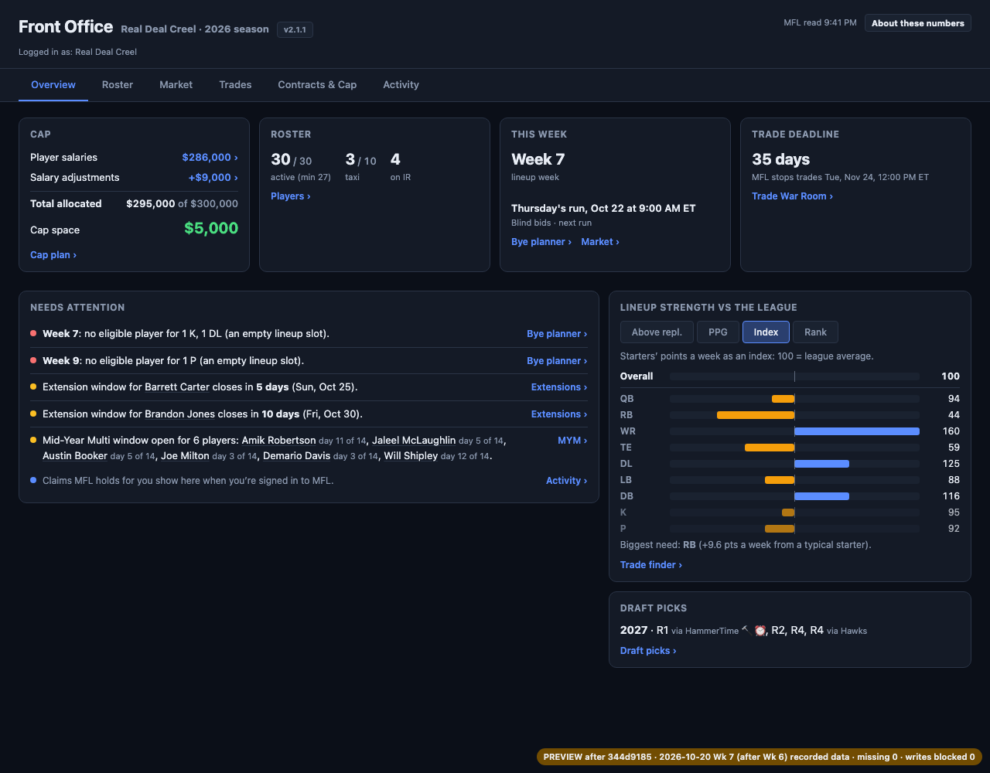Click player name Will Shipley
Viewport: 990px width, 773px height.
click(x=411, y=456)
